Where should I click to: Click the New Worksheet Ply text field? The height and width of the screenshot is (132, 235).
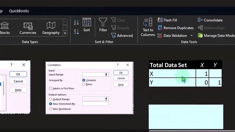coord(95,104)
